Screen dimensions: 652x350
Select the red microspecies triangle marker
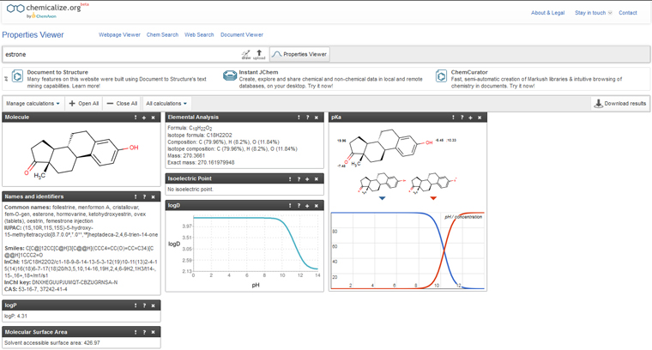[x=433, y=197]
